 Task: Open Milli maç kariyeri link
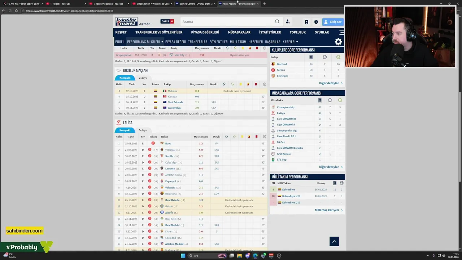pos(328,210)
